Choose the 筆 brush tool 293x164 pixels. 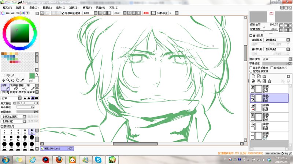click(x=31, y=87)
